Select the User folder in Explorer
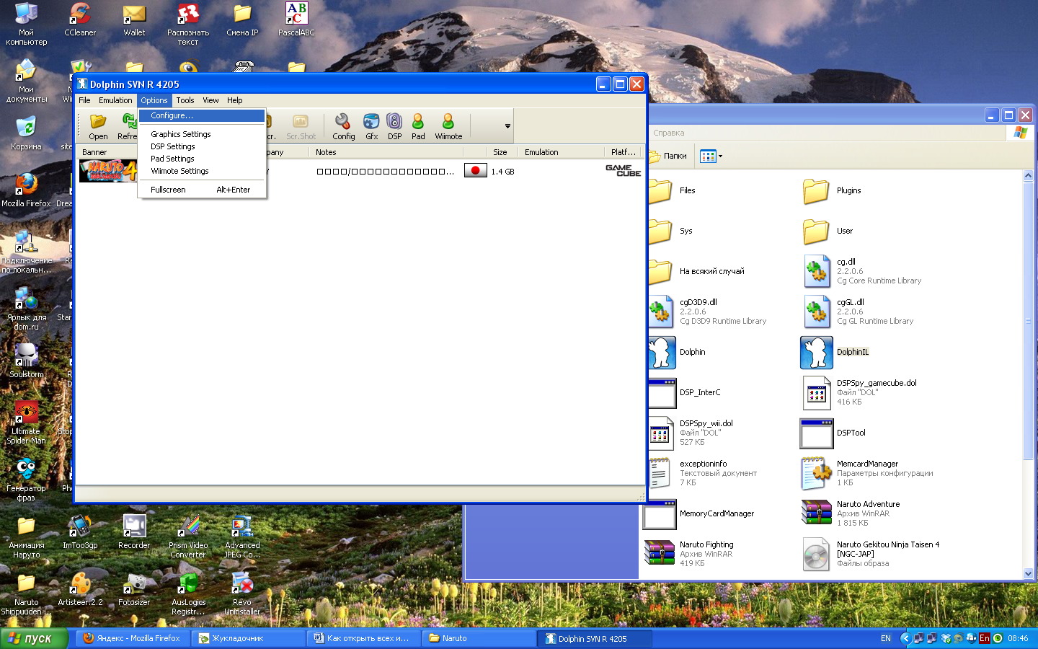1038x649 pixels. coord(828,231)
